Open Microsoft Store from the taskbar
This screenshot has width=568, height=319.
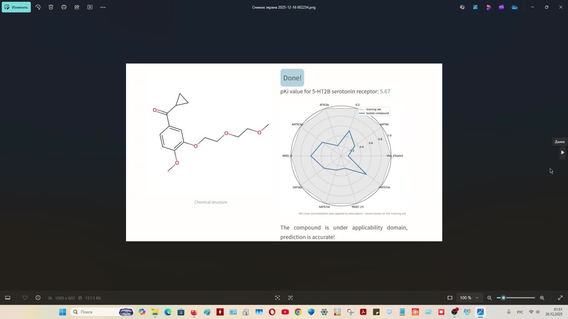[181, 312]
